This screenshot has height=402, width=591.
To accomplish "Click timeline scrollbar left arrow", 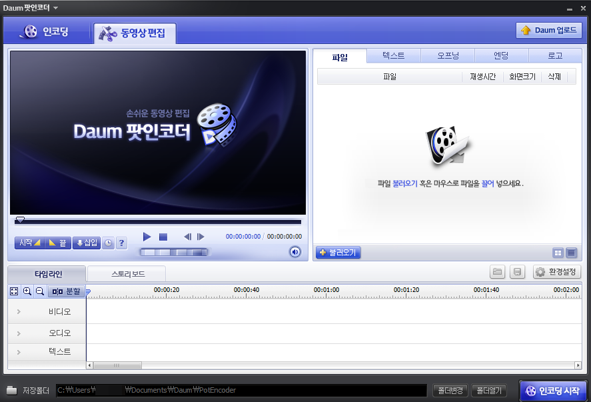I will [x=89, y=365].
